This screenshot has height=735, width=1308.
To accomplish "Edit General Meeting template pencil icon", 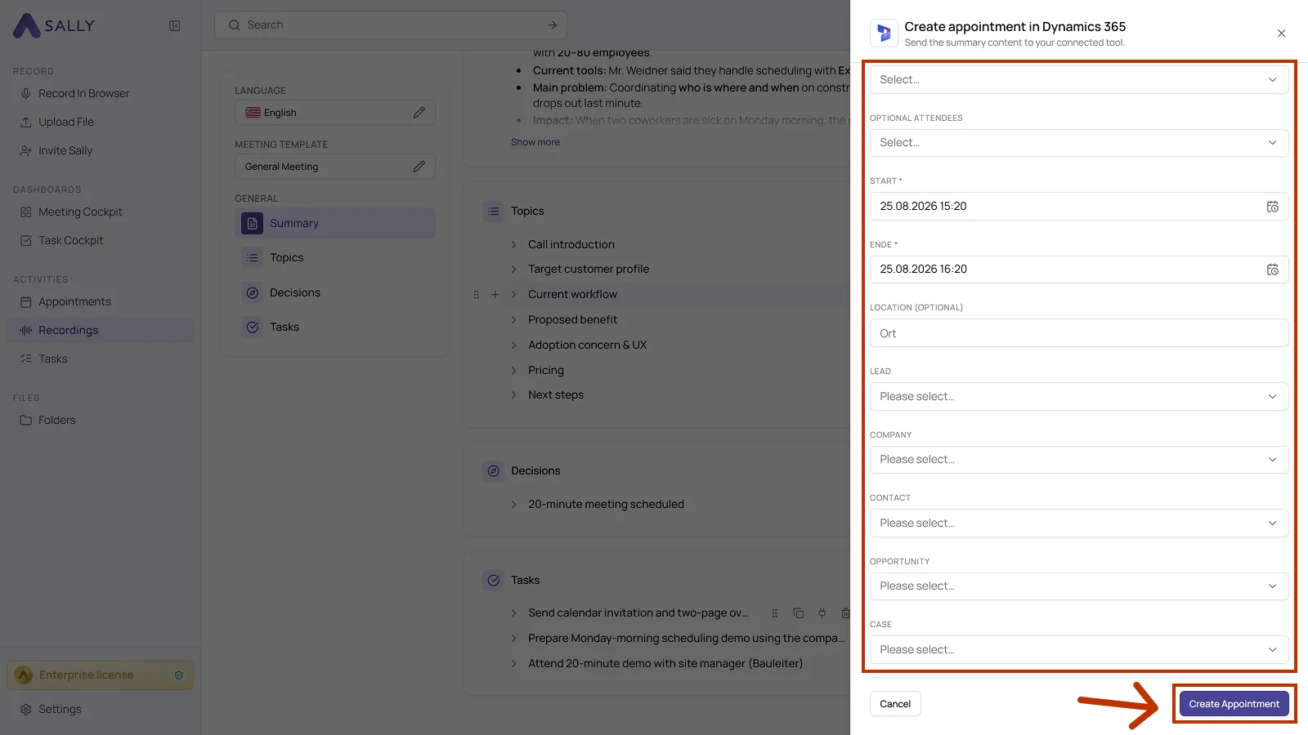I will pyautogui.click(x=419, y=167).
